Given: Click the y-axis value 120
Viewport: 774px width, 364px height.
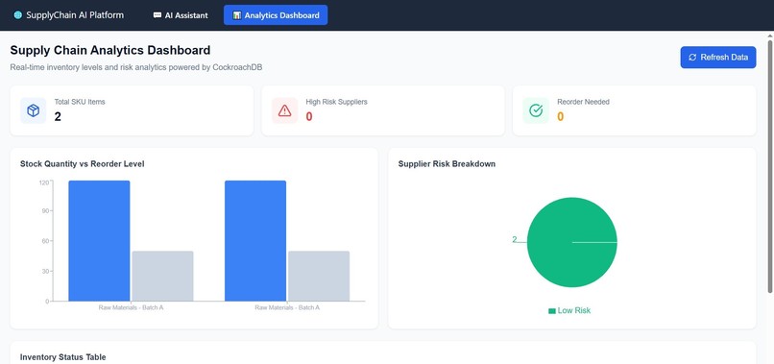Looking at the screenshot, I should (43, 182).
